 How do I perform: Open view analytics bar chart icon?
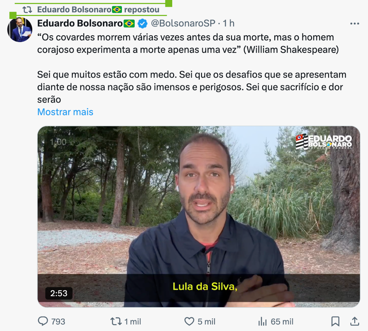tap(262, 322)
